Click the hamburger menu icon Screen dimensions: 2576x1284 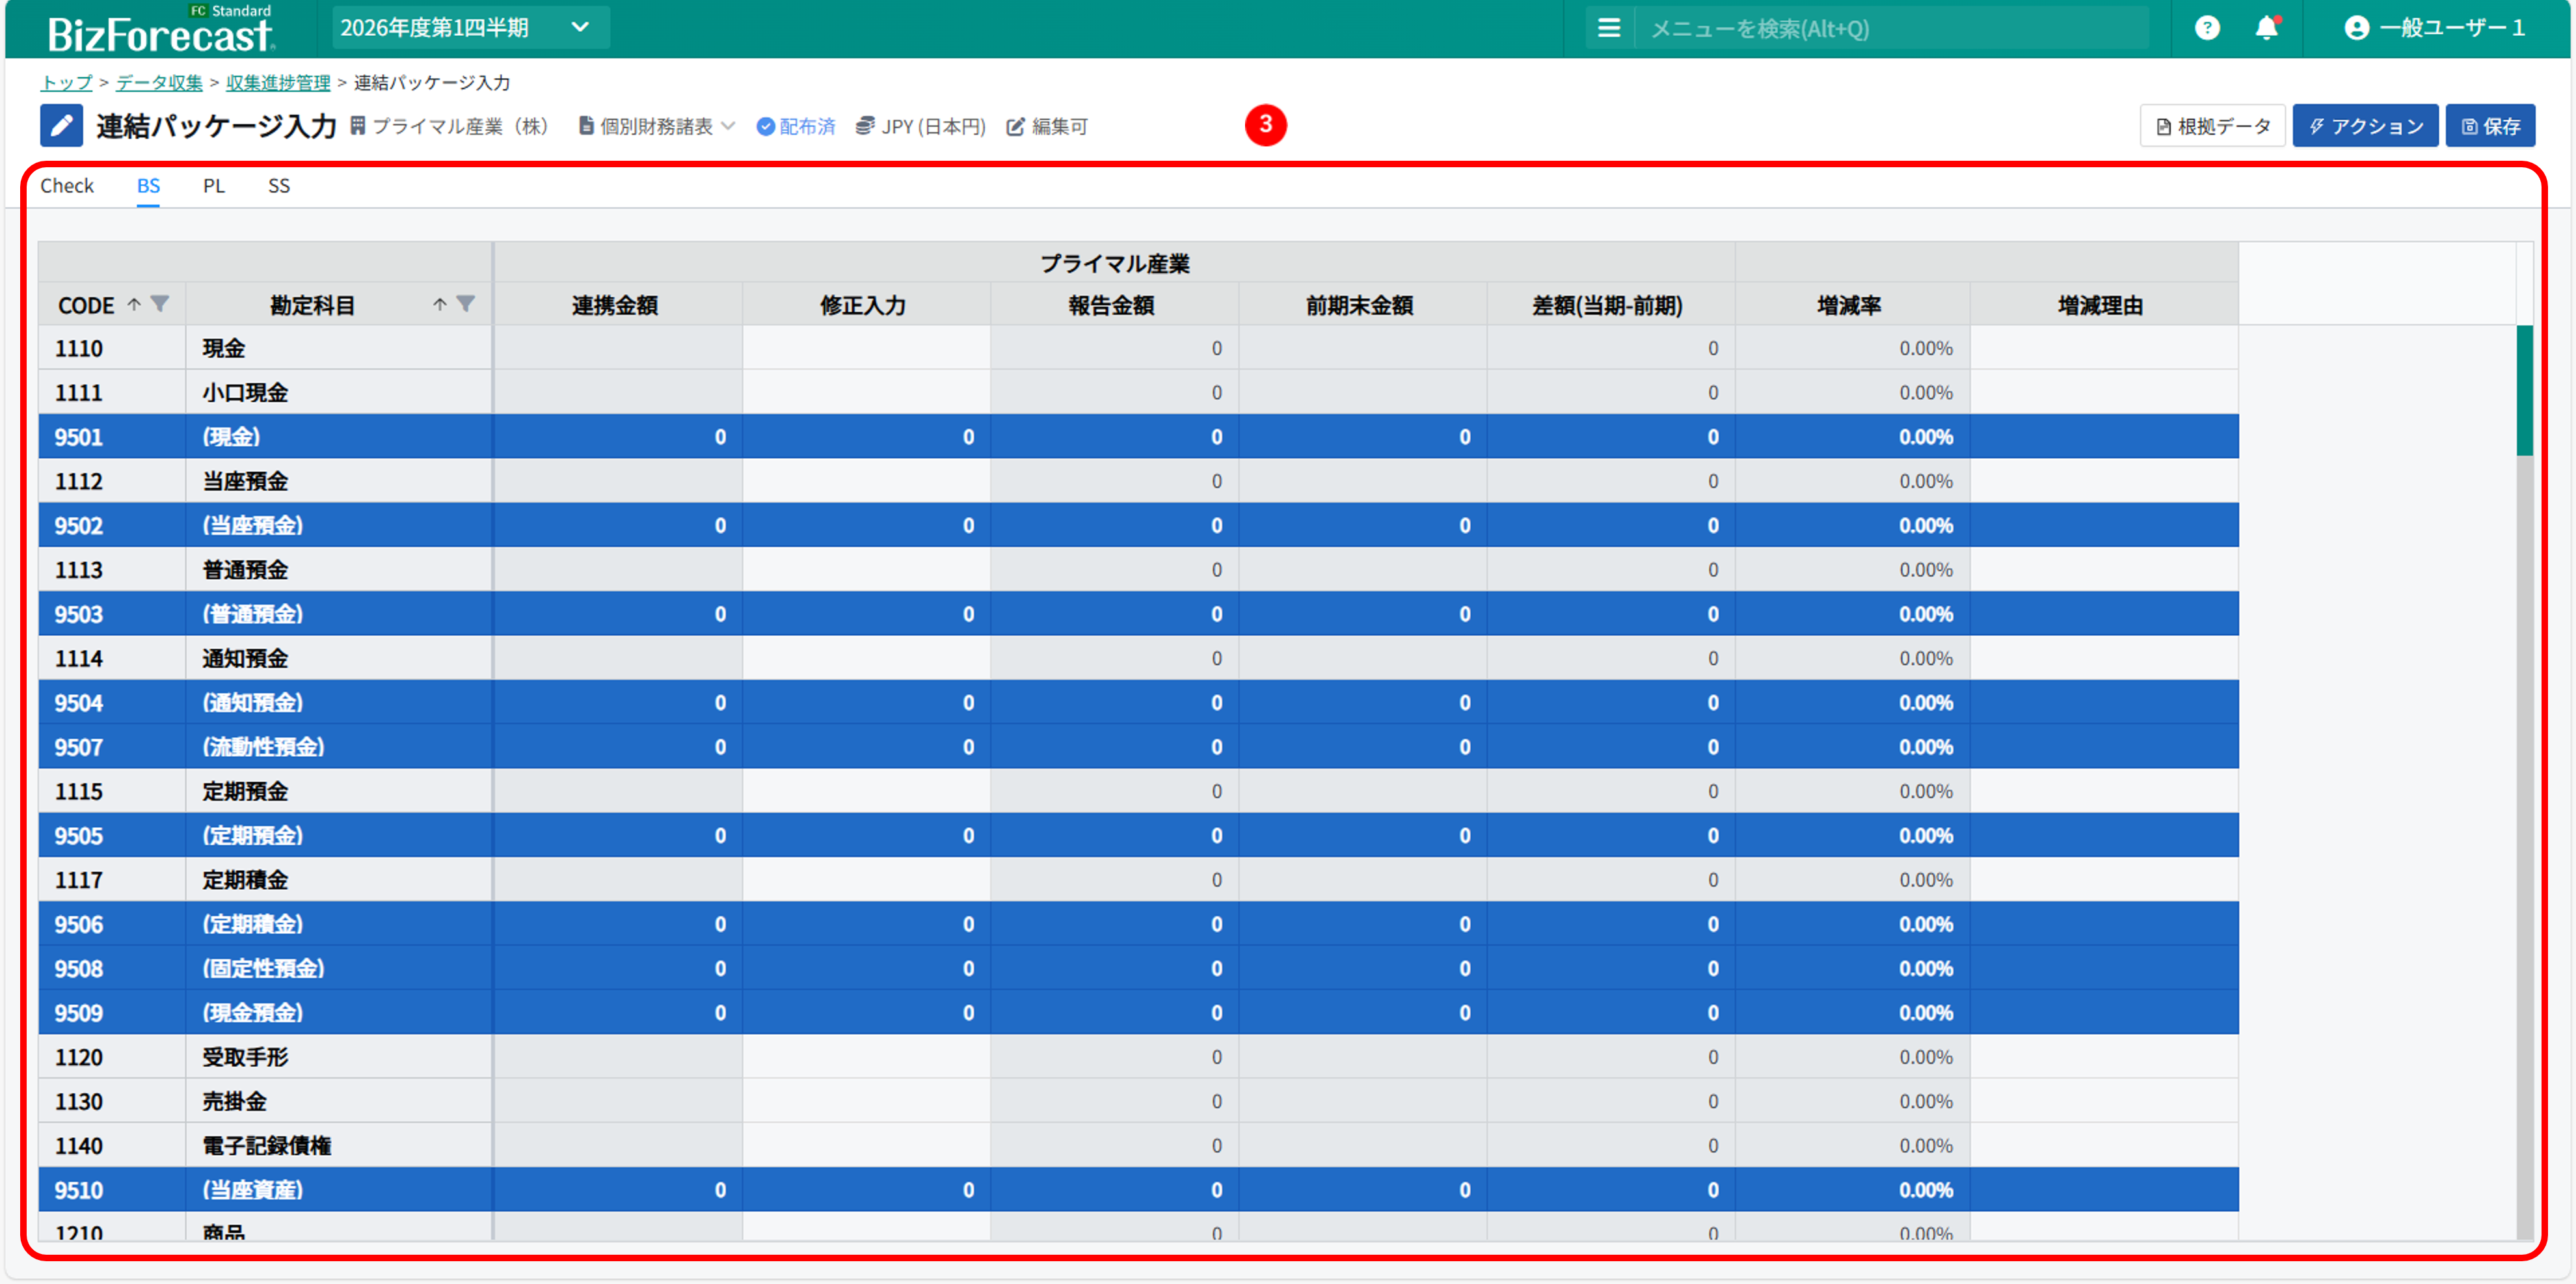click(x=1608, y=28)
